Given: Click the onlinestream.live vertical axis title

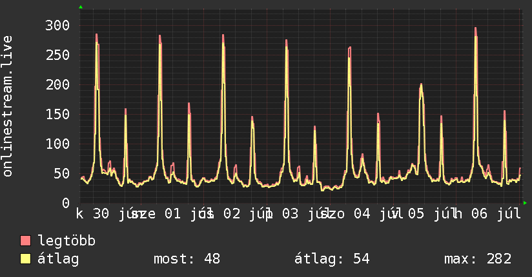Looking at the screenshot, I should click(x=8, y=106).
